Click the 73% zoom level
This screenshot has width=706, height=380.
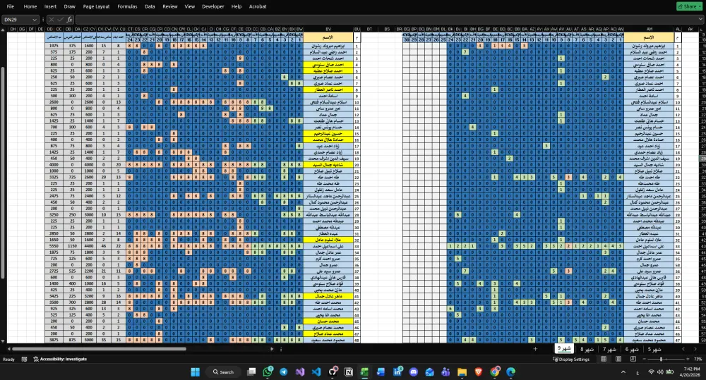[698, 359]
